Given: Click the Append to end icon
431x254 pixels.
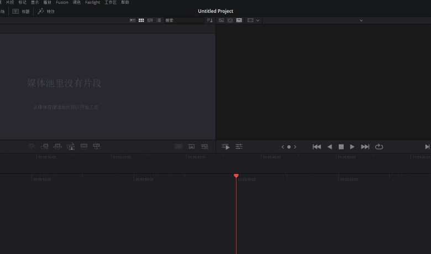Looking at the screenshot, I should [45, 147].
